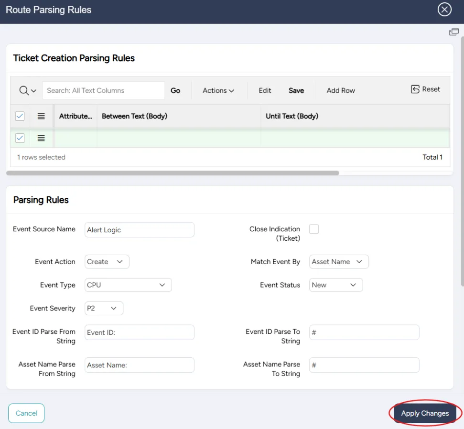Click the Between Text (Body) column header
464x429 pixels.
point(179,116)
